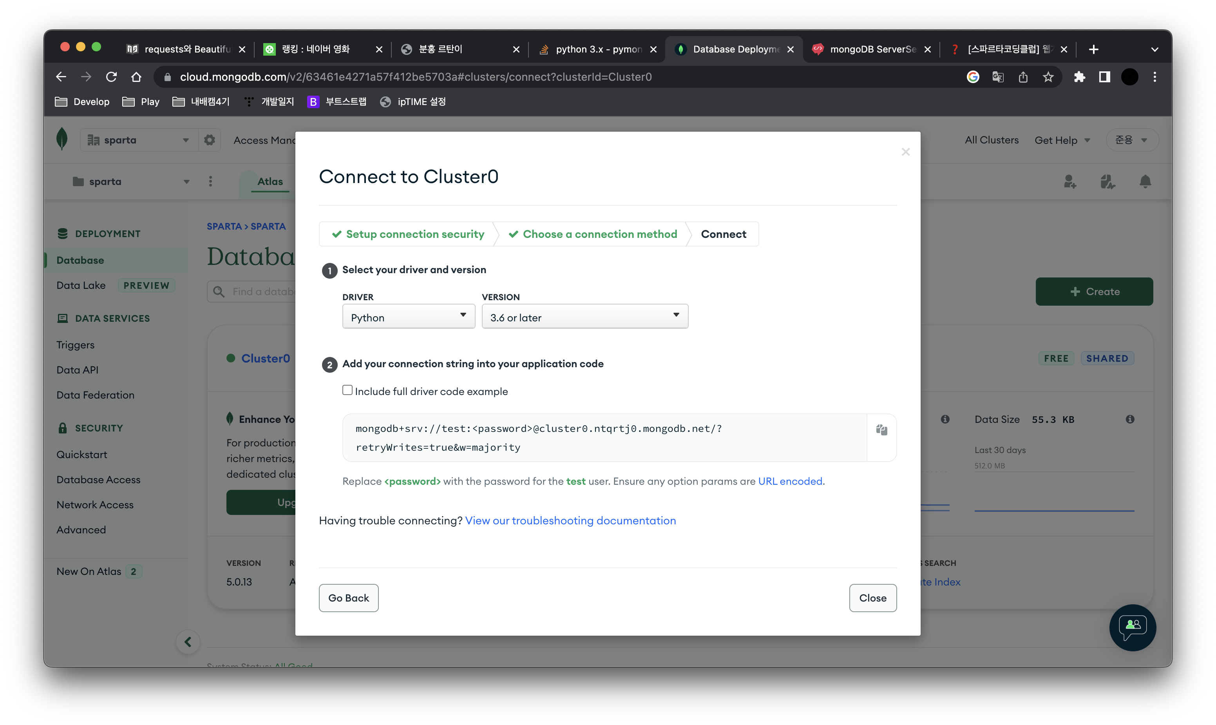
Task: Click the connection string text box
Action: pos(604,438)
